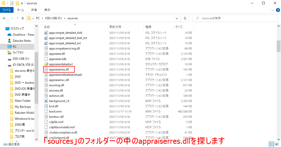This screenshot has height=147, width=281.
Task: Select the appraiserres.dll file
Action: coord(59,69)
